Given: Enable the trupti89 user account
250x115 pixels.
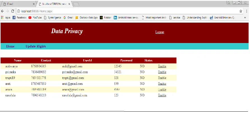Looking at the screenshot, I should click(x=162, y=78).
